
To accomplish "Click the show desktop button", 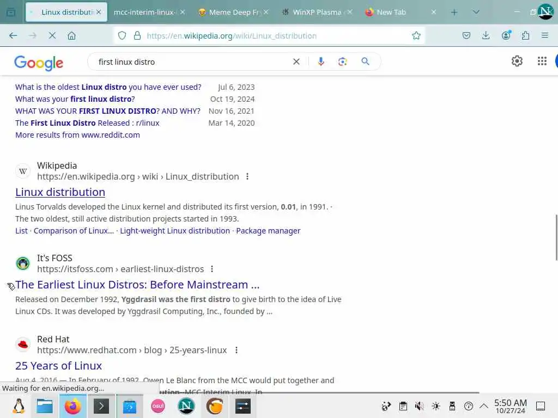I will click(541, 406).
